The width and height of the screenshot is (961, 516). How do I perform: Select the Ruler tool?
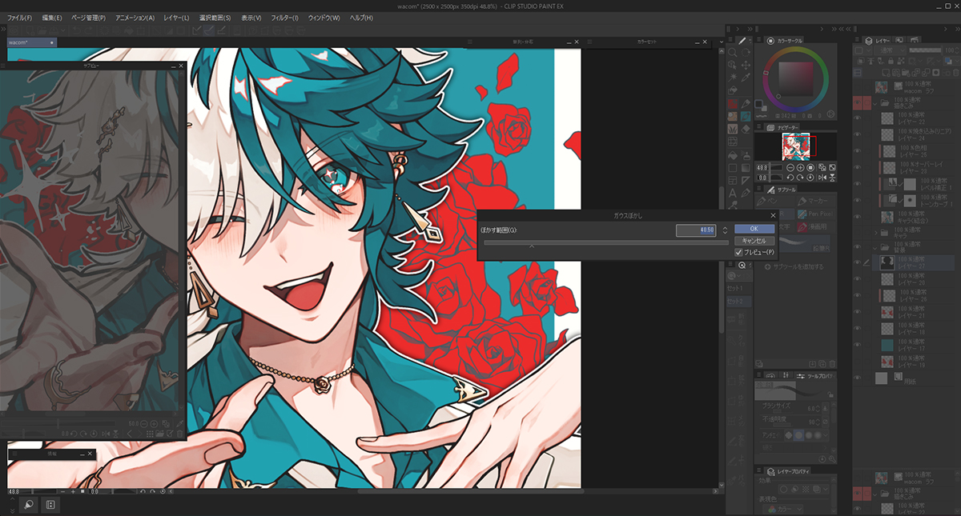746,181
